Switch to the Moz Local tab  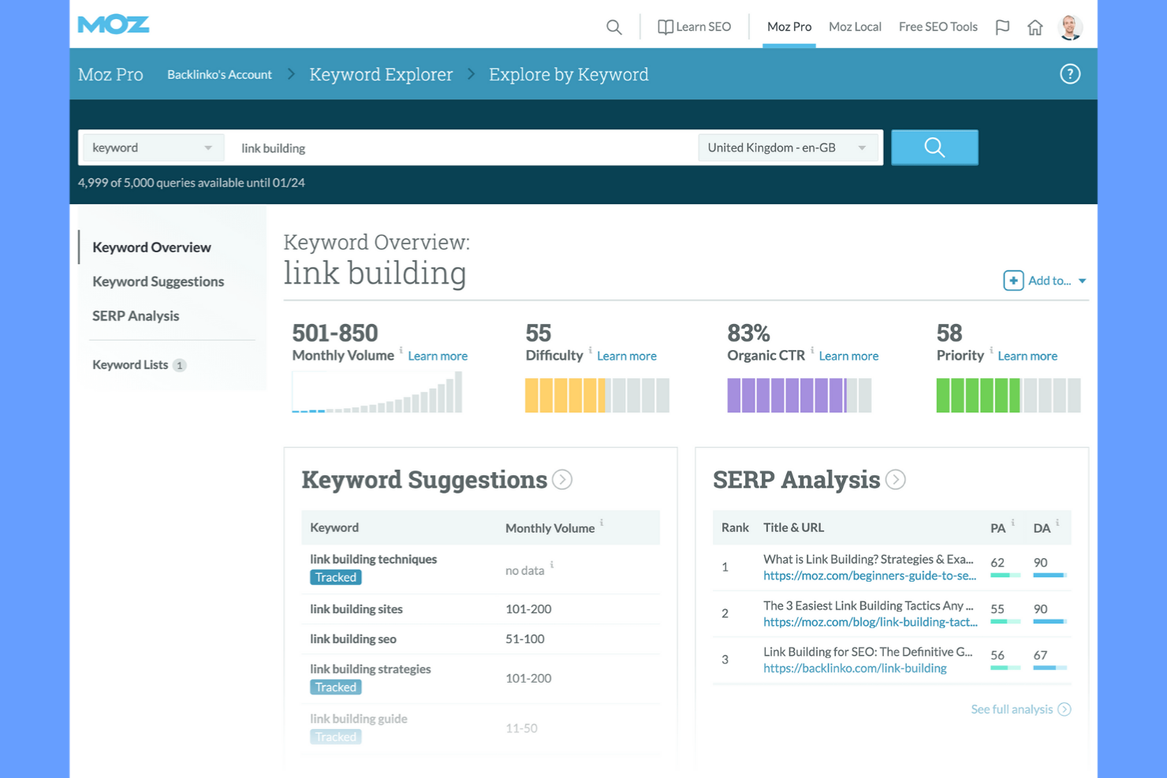855,26
